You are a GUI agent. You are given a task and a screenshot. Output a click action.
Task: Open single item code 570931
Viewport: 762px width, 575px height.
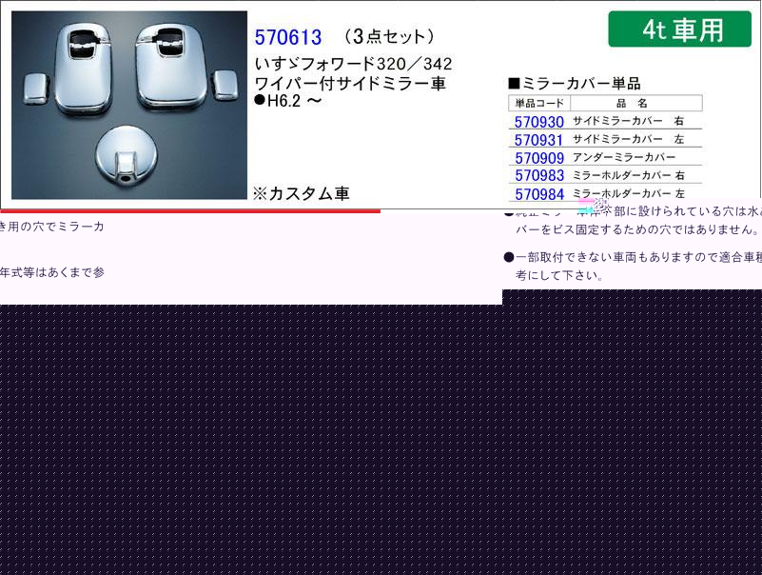pos(538,140)
